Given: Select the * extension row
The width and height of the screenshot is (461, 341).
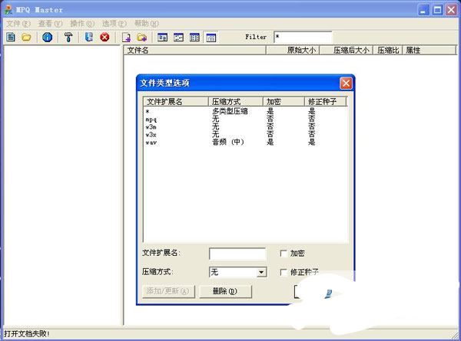Looking at the screenshot, I should [x=246, y=111].
